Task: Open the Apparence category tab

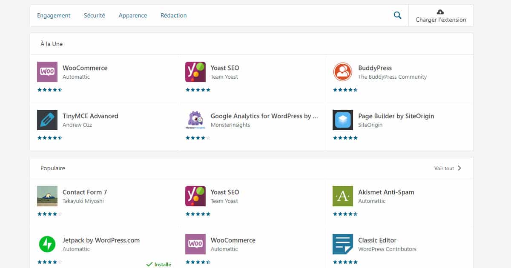Action: point(133,15)
